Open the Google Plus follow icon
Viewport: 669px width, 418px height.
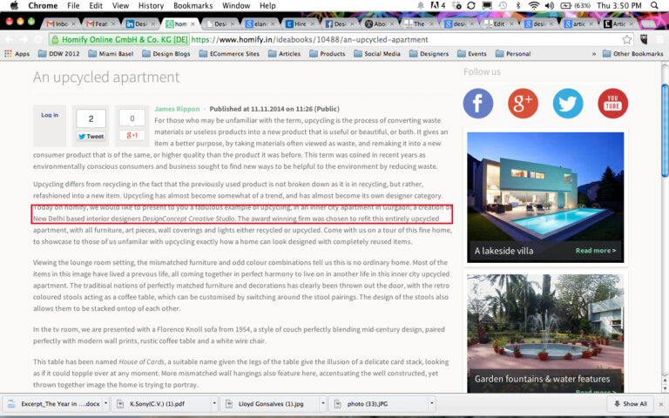point(523,104)
